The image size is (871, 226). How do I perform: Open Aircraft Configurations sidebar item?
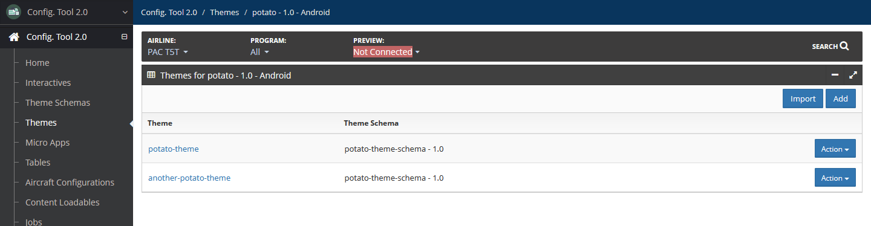[x=70, y=182]
